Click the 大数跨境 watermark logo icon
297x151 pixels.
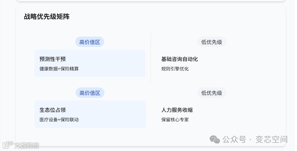8,145
